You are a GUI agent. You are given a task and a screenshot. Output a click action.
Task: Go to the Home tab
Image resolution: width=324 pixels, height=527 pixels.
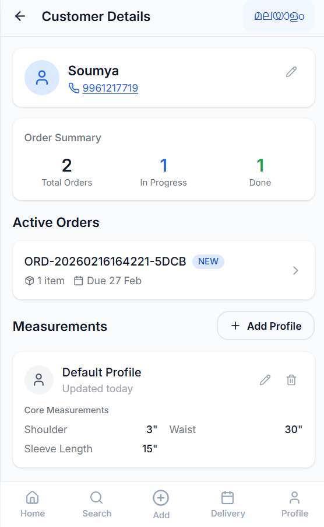[x=33, y=504]
